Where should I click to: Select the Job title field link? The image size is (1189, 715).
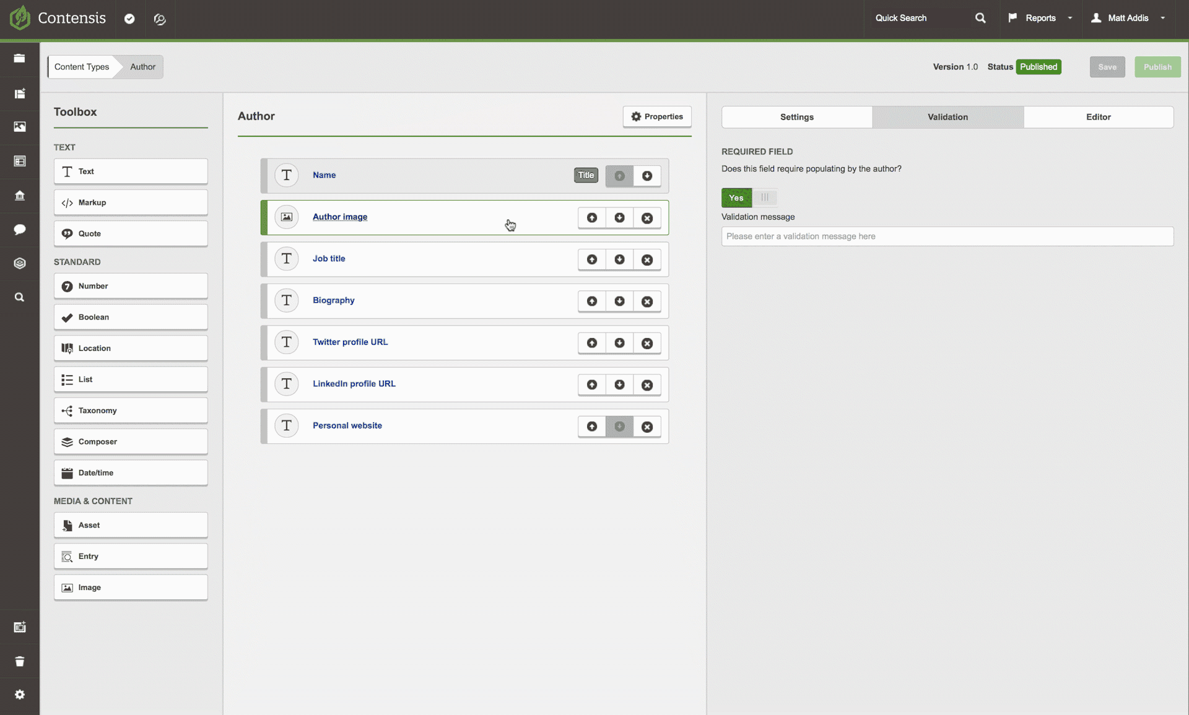[x=329, y=259]
